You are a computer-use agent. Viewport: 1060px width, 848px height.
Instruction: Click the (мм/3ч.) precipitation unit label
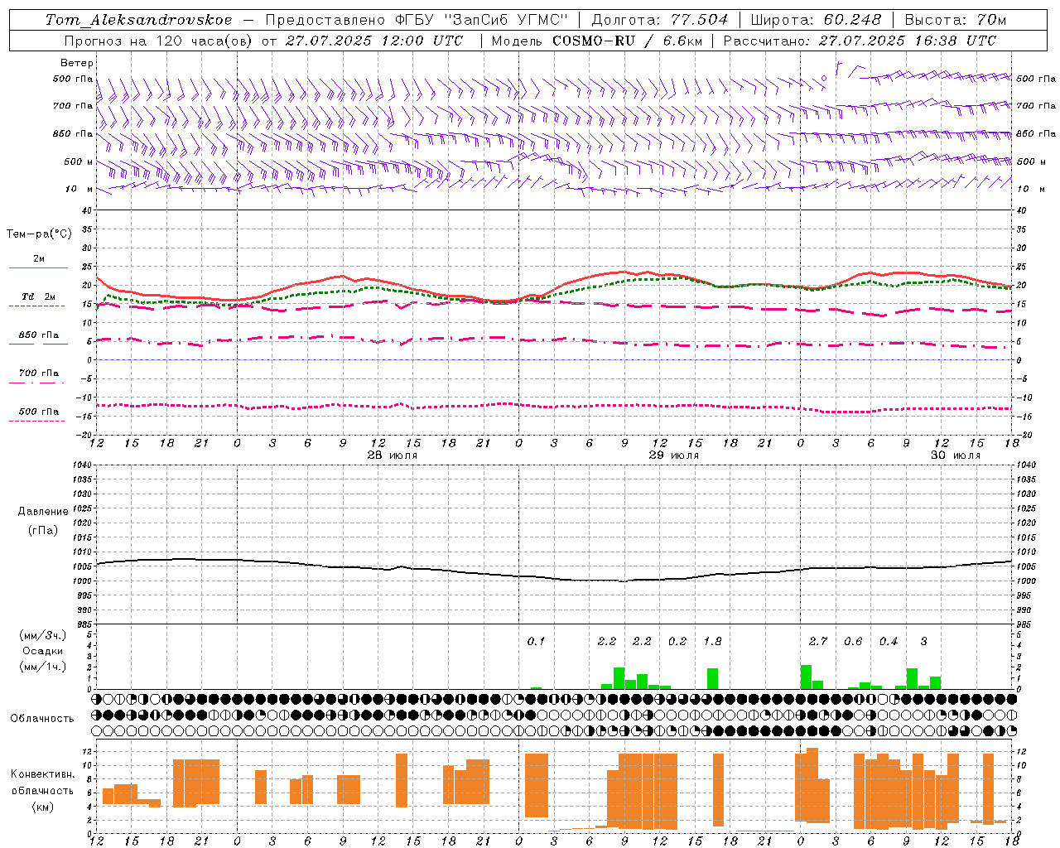point(43,635)
